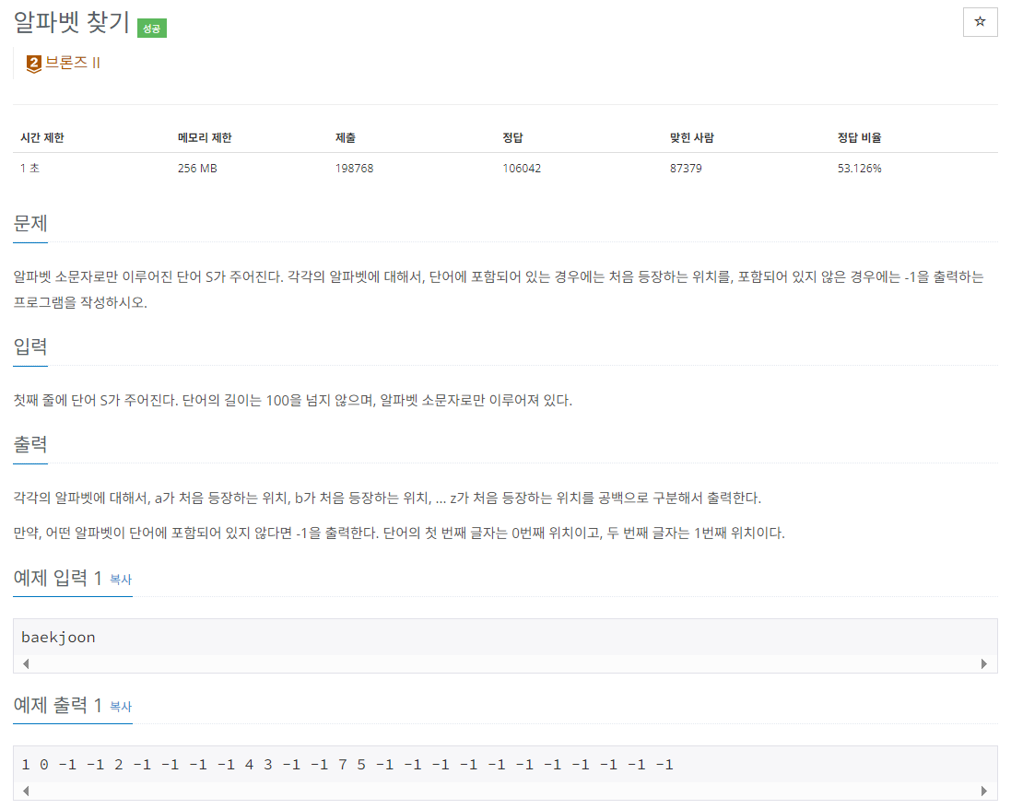Copy example input 1 via 복사 link

coord(121,580)
